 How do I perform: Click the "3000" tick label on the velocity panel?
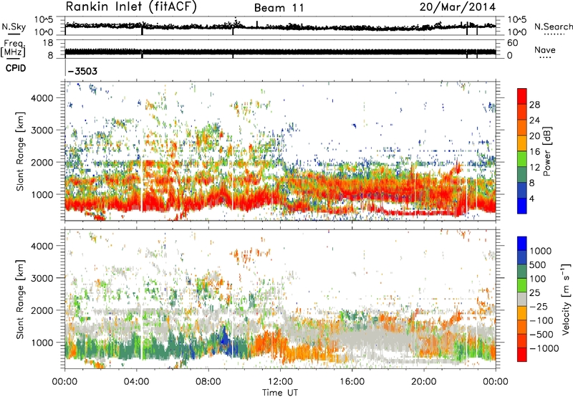[42, 278]
